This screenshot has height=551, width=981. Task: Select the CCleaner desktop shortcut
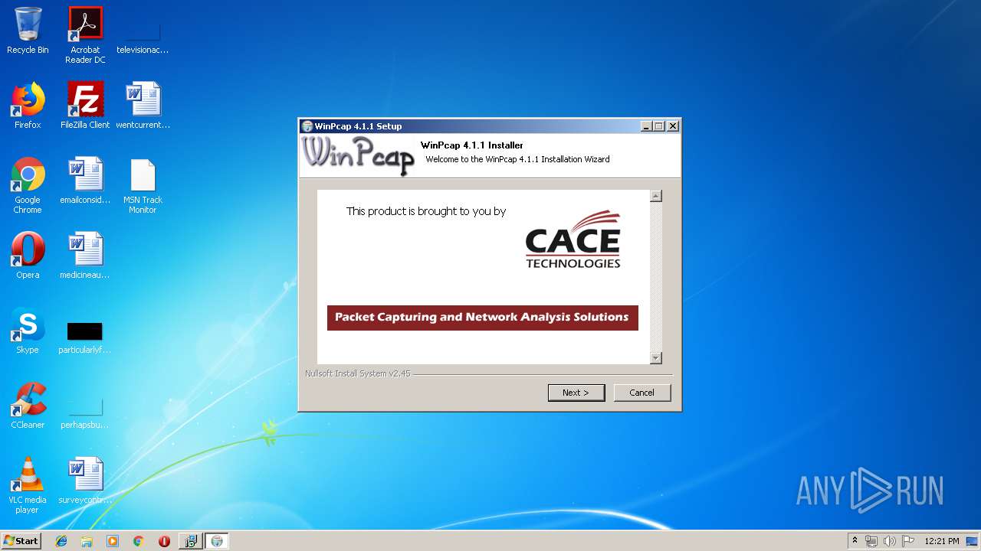[28, 406]
